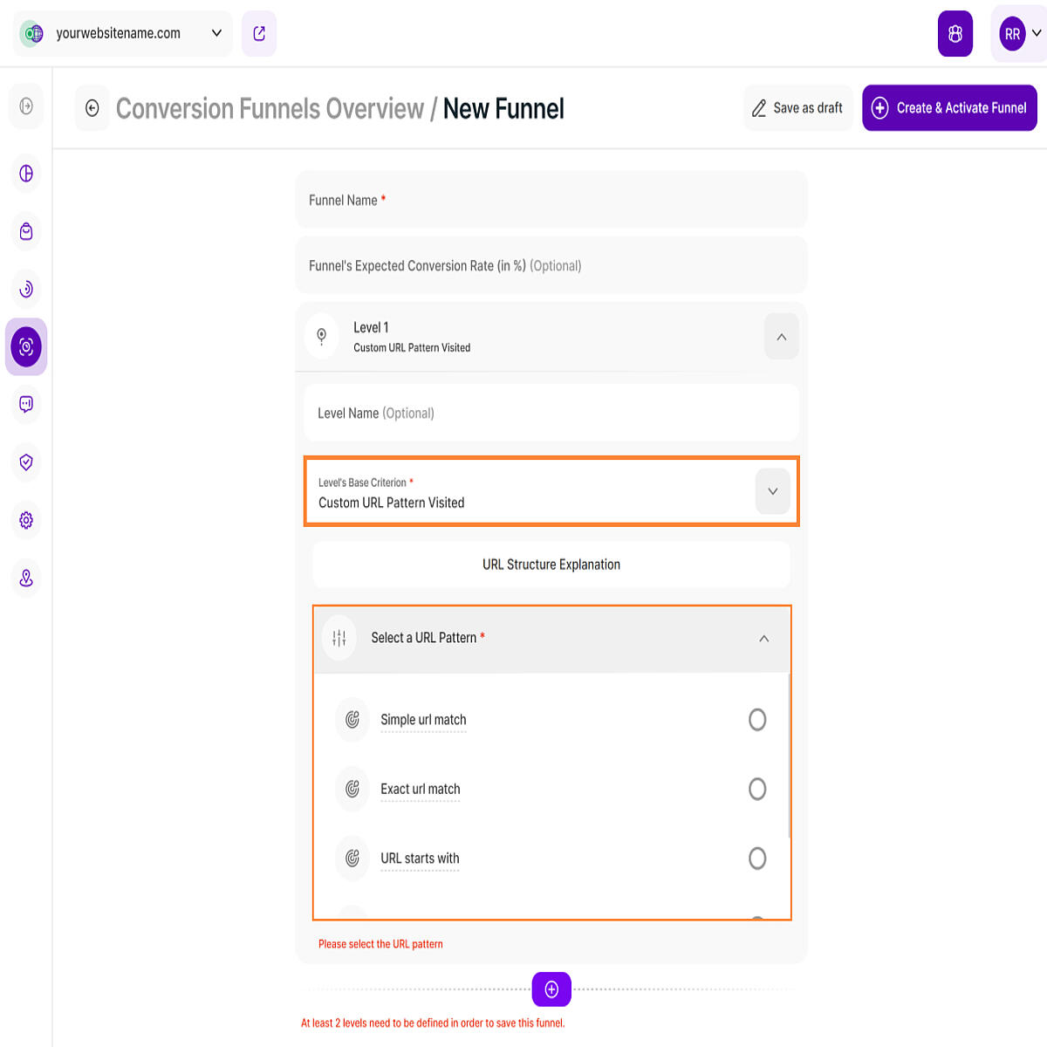Click target icon next to URL starts with
This screenshot has height=1047, width=1047.
tap(352, 859)
